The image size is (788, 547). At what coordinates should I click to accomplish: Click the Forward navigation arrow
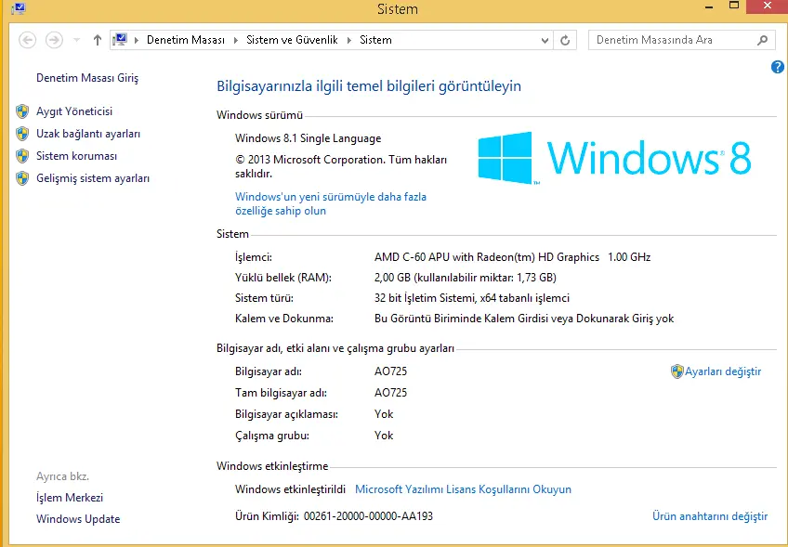coord(54,40)
